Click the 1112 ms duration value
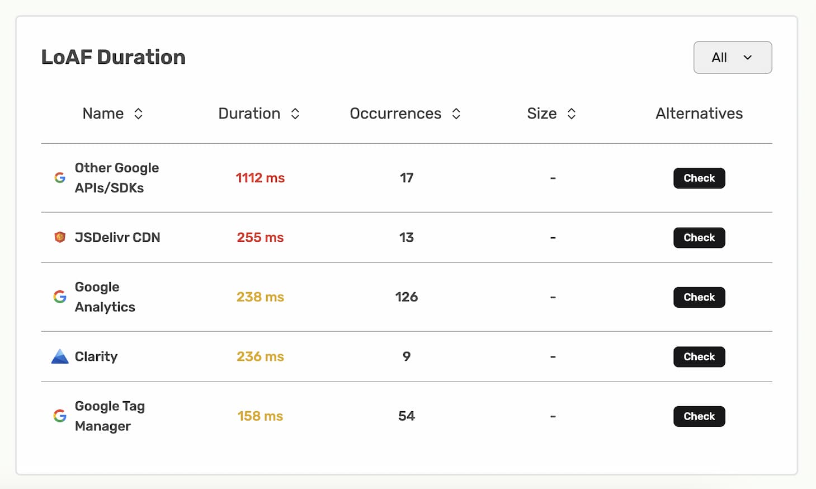Image resolution: width=816 pixels, height=489 pixels. 260,178
